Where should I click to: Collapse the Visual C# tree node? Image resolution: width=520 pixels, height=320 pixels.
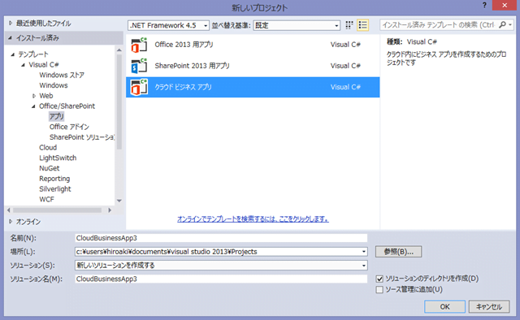(x=23, y=65)
